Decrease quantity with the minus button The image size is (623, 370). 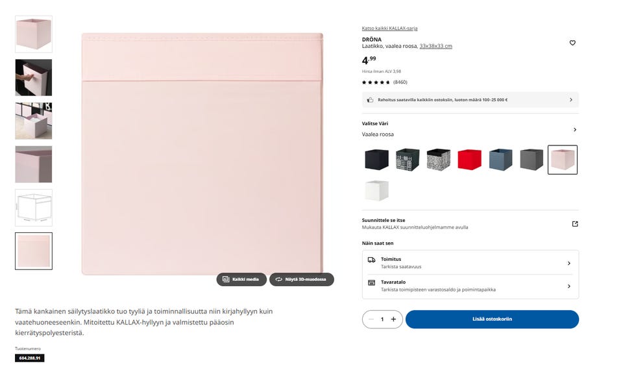click(371, 319)
